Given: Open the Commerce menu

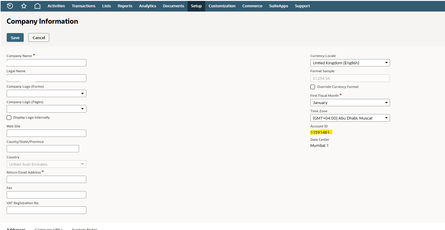Looking at the screenshot, I should (x=252, y=6).
